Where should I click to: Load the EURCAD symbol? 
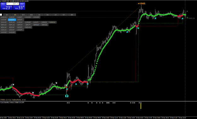pyautogui.click(x=12, y=22)
